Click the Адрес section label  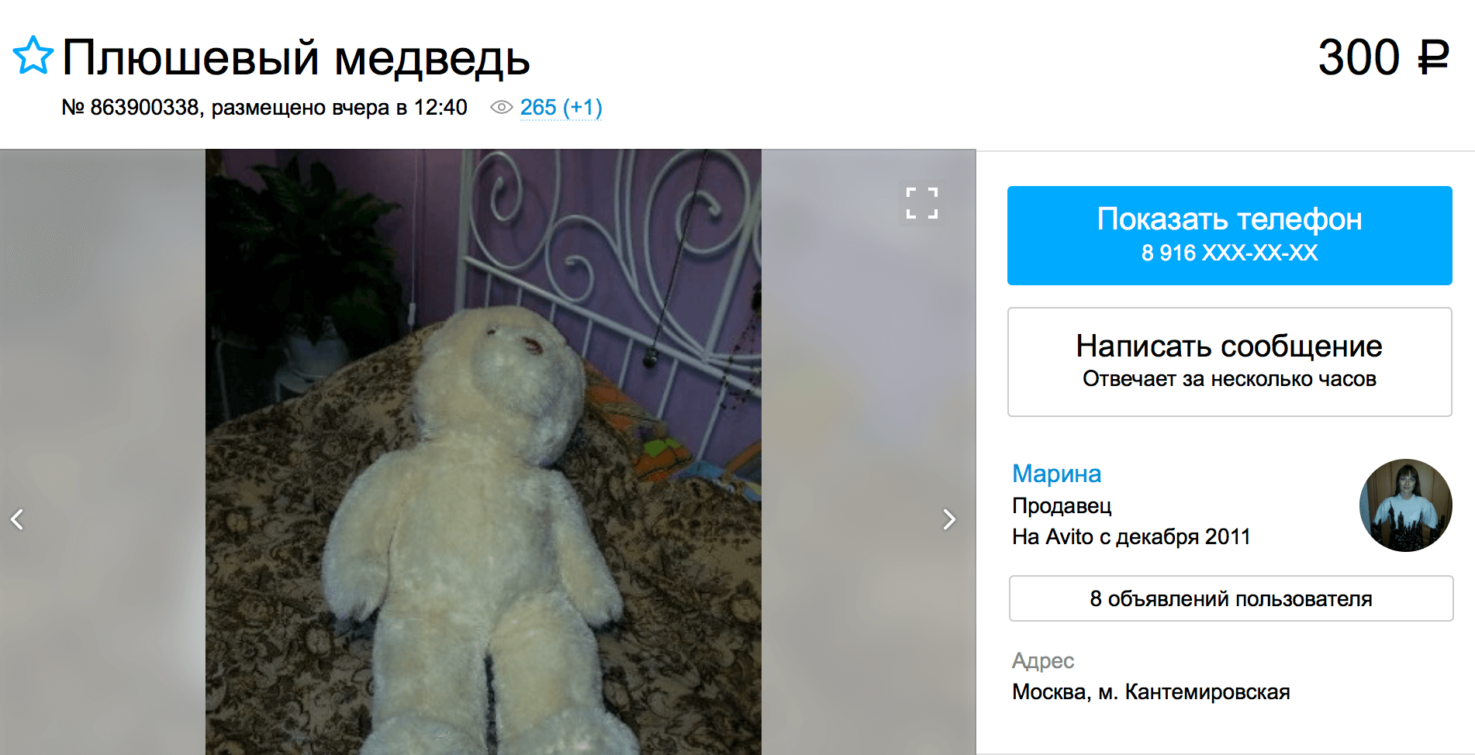[x=1043, y=660]
